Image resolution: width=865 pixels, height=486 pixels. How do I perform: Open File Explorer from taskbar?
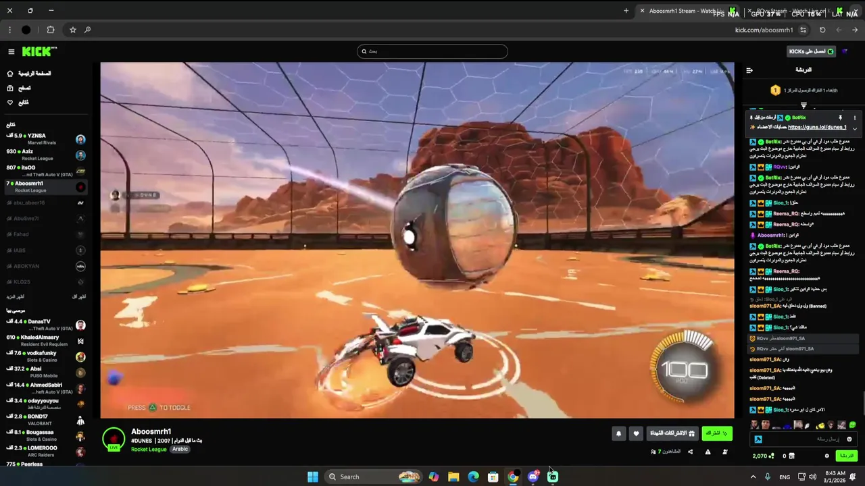point(453,477)
